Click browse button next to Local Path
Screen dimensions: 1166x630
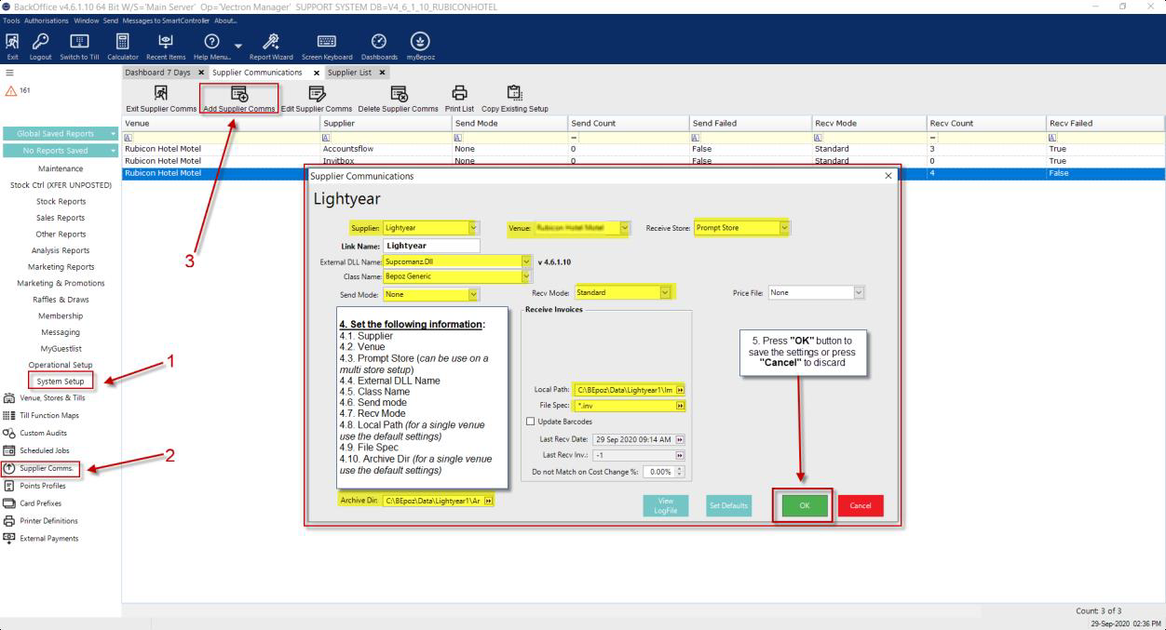click(680, 390)
